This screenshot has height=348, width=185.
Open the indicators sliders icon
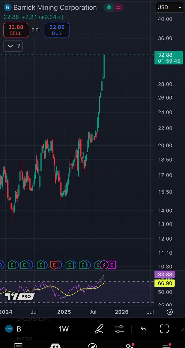click(119, 329)
